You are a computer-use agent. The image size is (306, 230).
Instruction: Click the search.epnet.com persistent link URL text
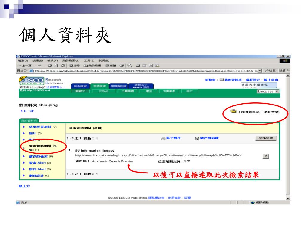pos(158,155)
